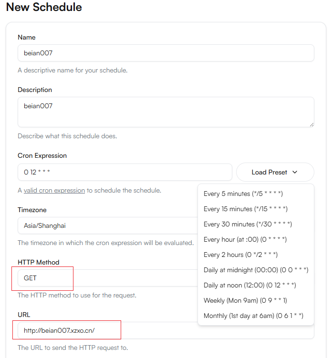This screenshot has width=332, height=358.
Task: Click the Name input field
Action: [x=166, y=53]
